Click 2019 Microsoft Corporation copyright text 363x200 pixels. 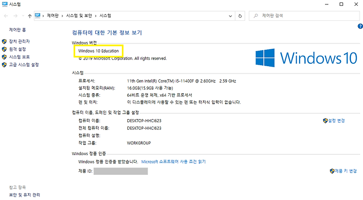tap(122, 58)
